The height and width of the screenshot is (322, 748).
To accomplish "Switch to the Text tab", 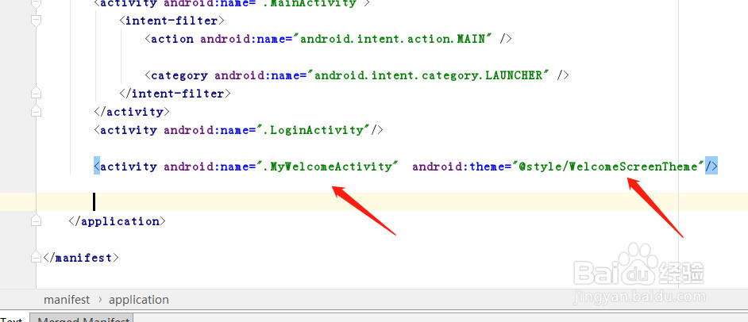I will [x=11, y=319].
